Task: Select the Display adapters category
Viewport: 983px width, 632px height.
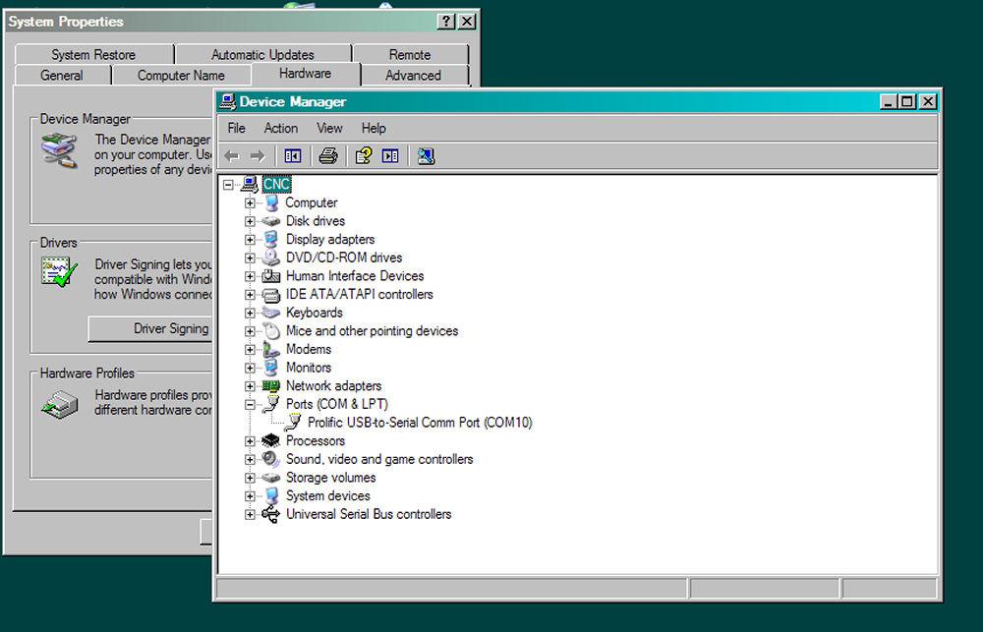Action: pos(329,239)
